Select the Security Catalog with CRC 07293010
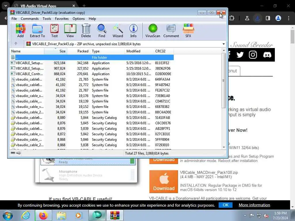The image size is (295, 221). click(x=92, y=145)
